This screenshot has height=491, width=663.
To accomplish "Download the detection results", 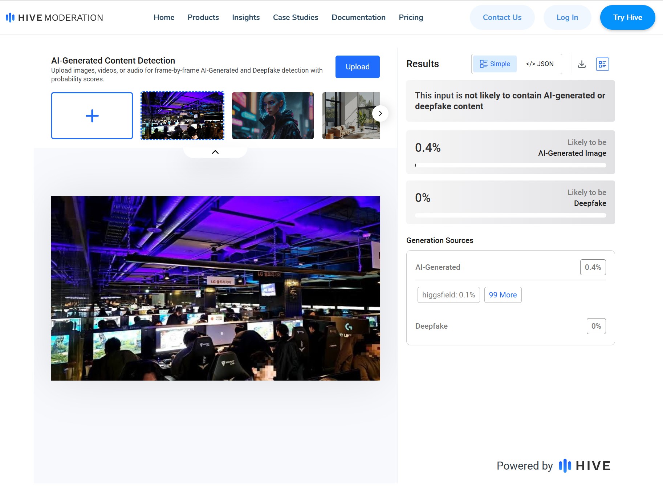I will (582, 64).
